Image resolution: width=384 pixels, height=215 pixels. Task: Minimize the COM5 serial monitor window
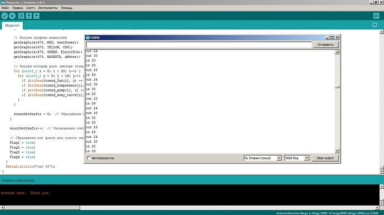coord(327,37)
